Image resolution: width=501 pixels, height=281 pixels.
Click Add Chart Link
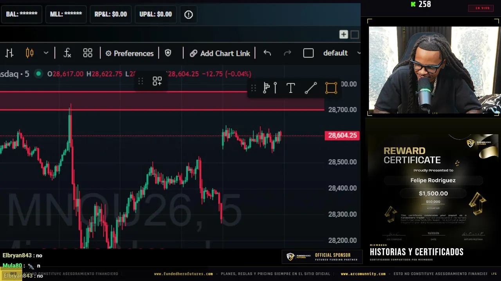point(220,53)
